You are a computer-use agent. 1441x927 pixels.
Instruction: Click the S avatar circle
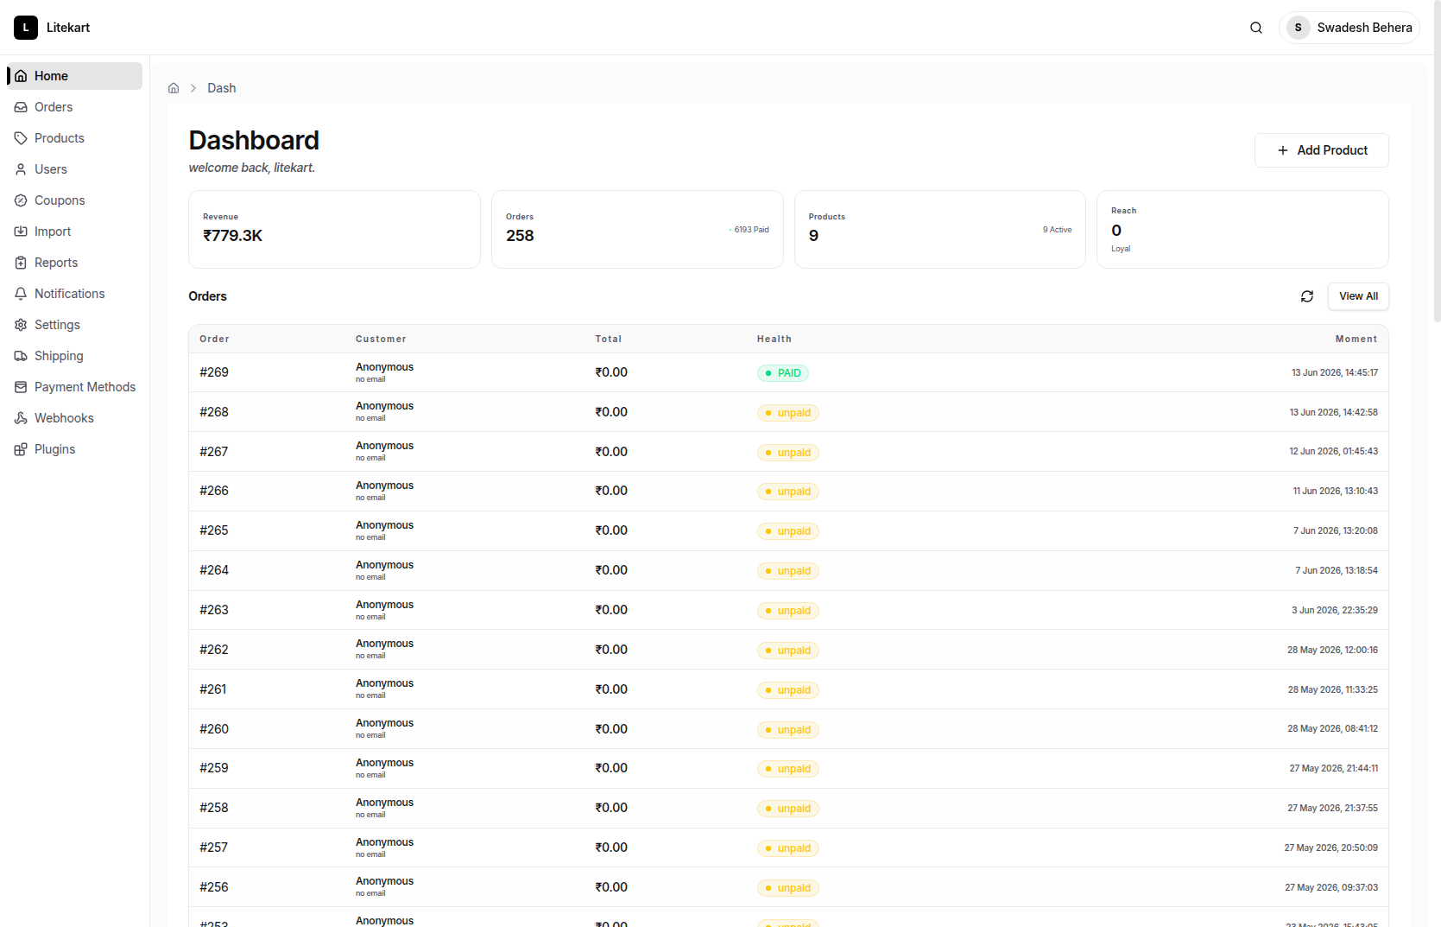pos(1298,28)
